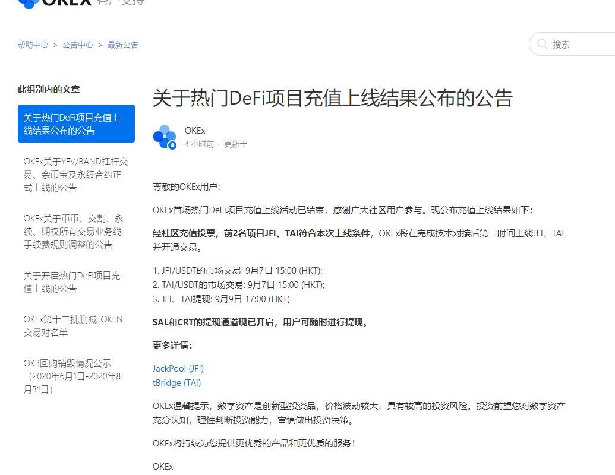The width and height of the screenshot is (615, 475).
Task: Click the article title heading 关于热门DeFi项目充值上线结果公布的公告
Action: [332, 98]
